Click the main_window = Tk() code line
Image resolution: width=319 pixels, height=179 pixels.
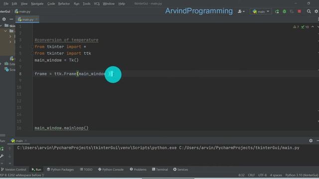(56, 60)
